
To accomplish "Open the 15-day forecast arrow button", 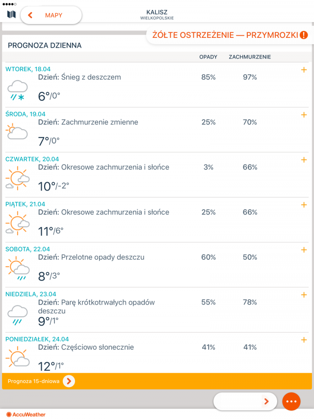I will [69, 381].
